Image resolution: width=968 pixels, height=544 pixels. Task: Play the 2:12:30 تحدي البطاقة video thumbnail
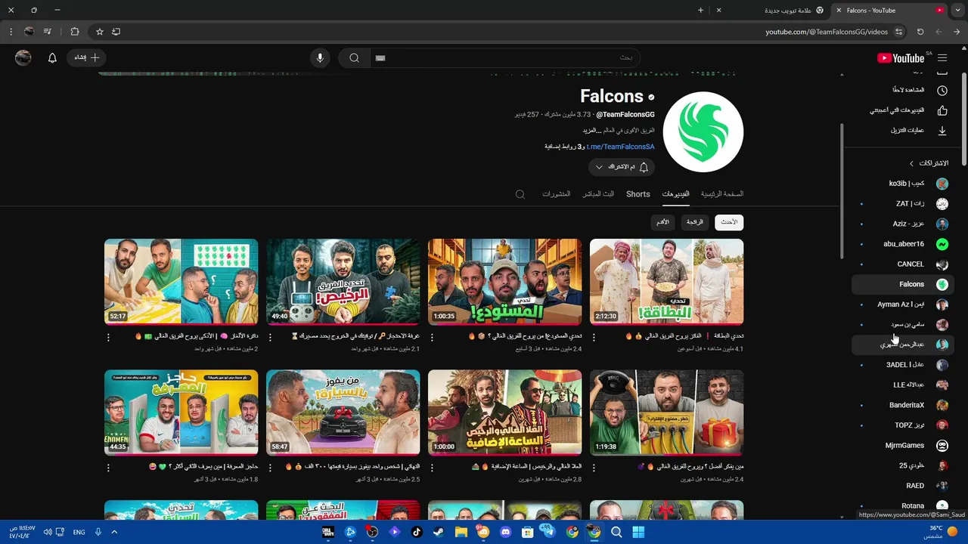[666, 282]
